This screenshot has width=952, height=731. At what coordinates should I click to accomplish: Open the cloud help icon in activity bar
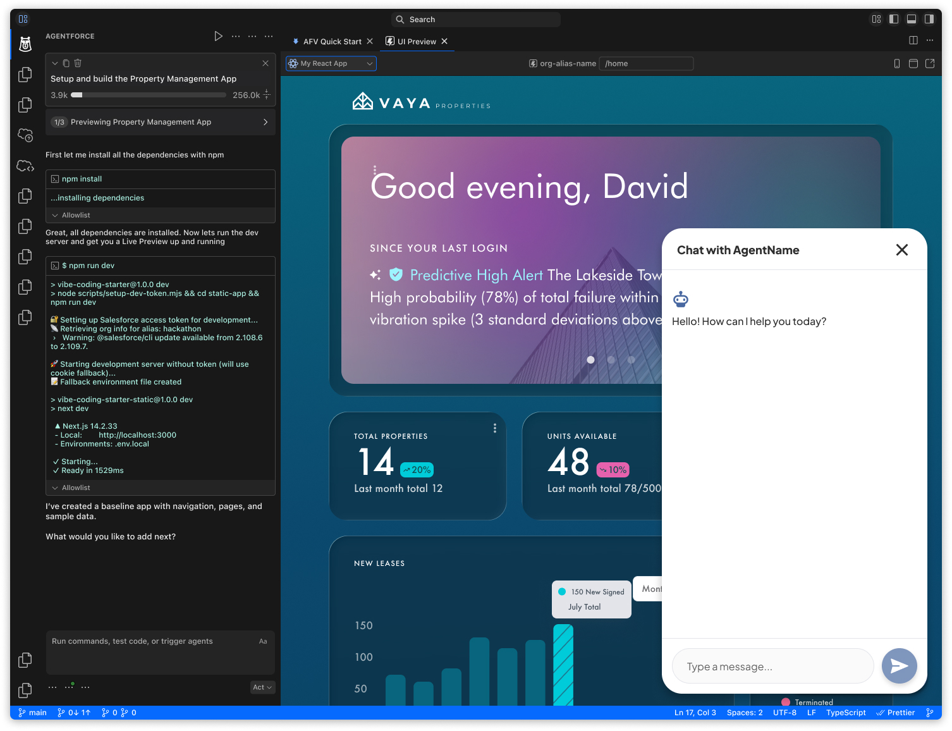(x=25, y=135)
